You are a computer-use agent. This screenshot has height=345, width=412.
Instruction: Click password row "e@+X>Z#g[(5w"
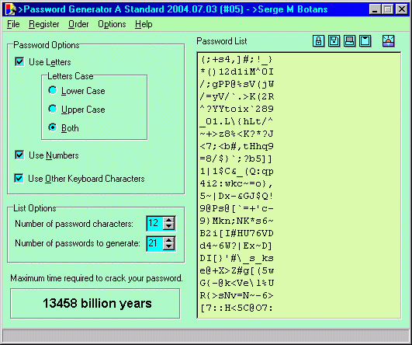pyautogui.click(x=237, y=270)
